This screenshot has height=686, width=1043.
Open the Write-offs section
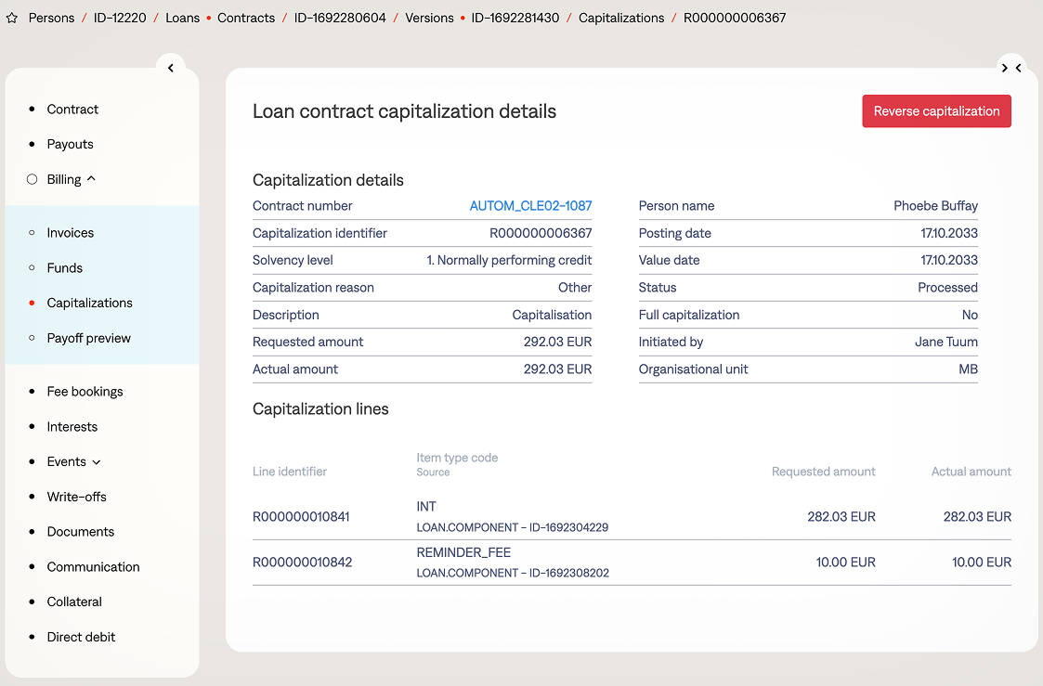coord(77,497)
